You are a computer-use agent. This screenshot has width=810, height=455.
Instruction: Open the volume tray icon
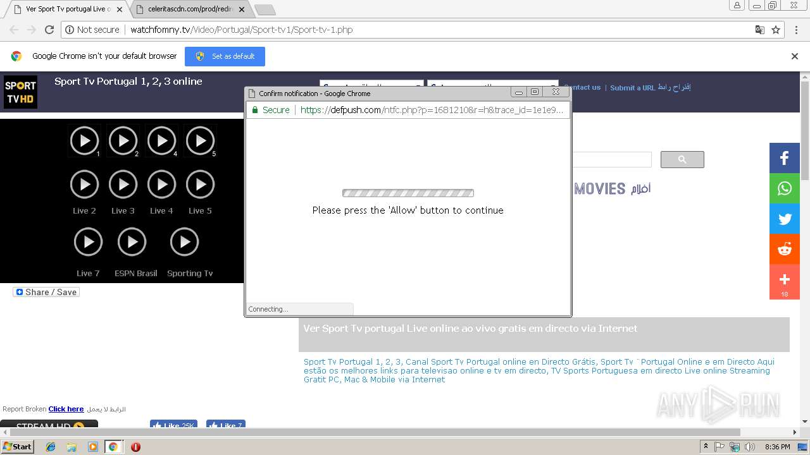coord(750,447)
